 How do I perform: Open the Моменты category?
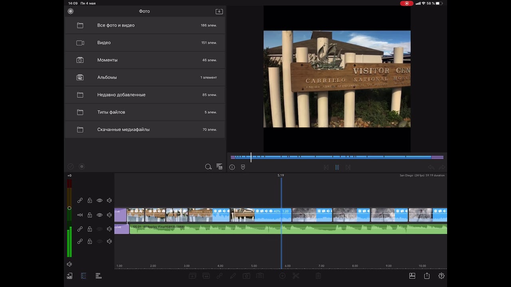click(145, 60)
